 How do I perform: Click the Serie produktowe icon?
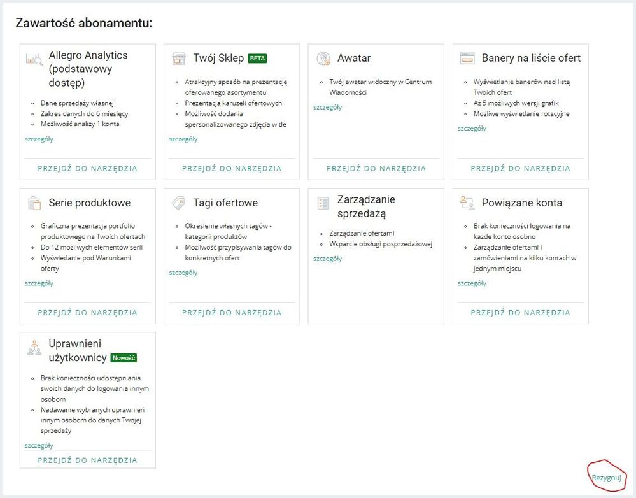tap(34, 203)
